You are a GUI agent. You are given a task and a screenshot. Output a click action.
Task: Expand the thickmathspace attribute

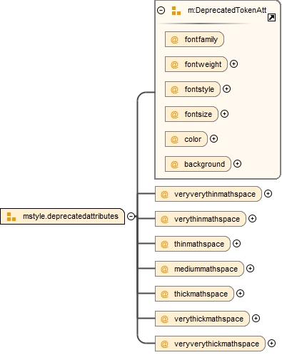click(x=240, y=294)
